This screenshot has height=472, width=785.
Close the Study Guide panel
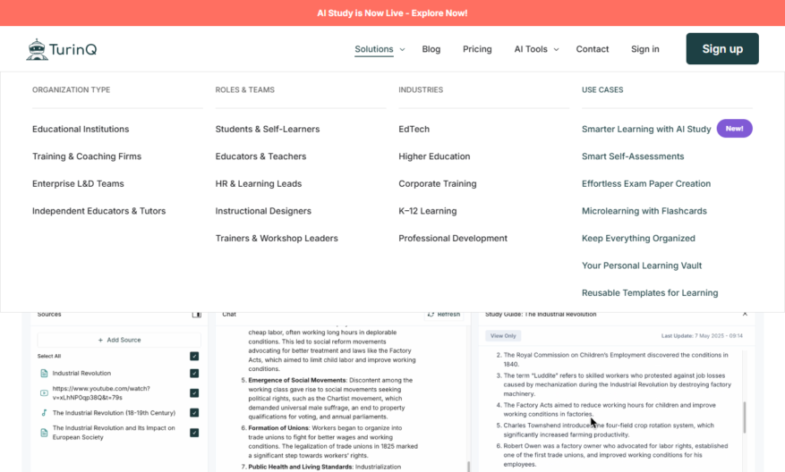(745, 314)
